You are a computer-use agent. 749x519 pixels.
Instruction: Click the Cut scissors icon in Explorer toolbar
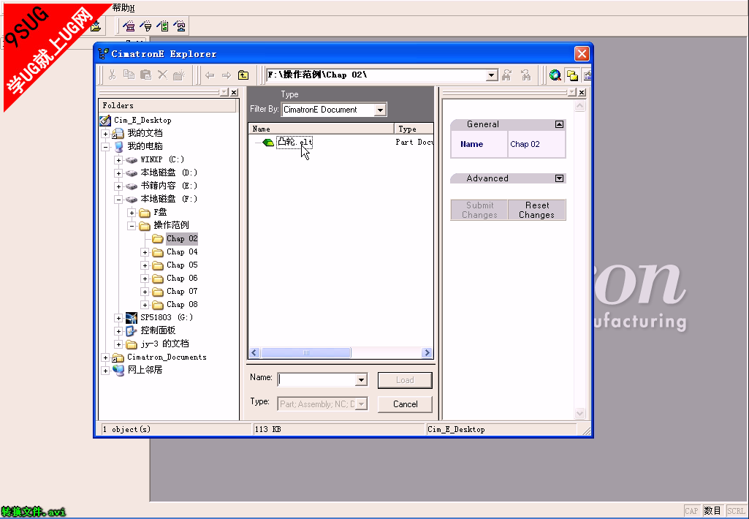tap(113, 75)
